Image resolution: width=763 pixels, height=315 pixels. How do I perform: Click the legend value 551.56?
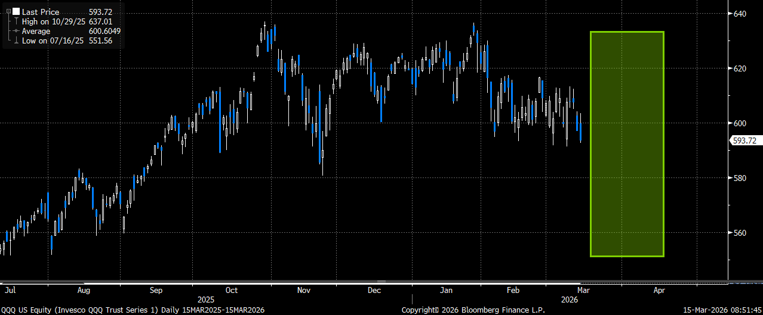pyautogui.click(x=100, y=40)
